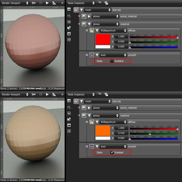
Task: Select the region tool icon in the top viewport
Action: point(54,3)
